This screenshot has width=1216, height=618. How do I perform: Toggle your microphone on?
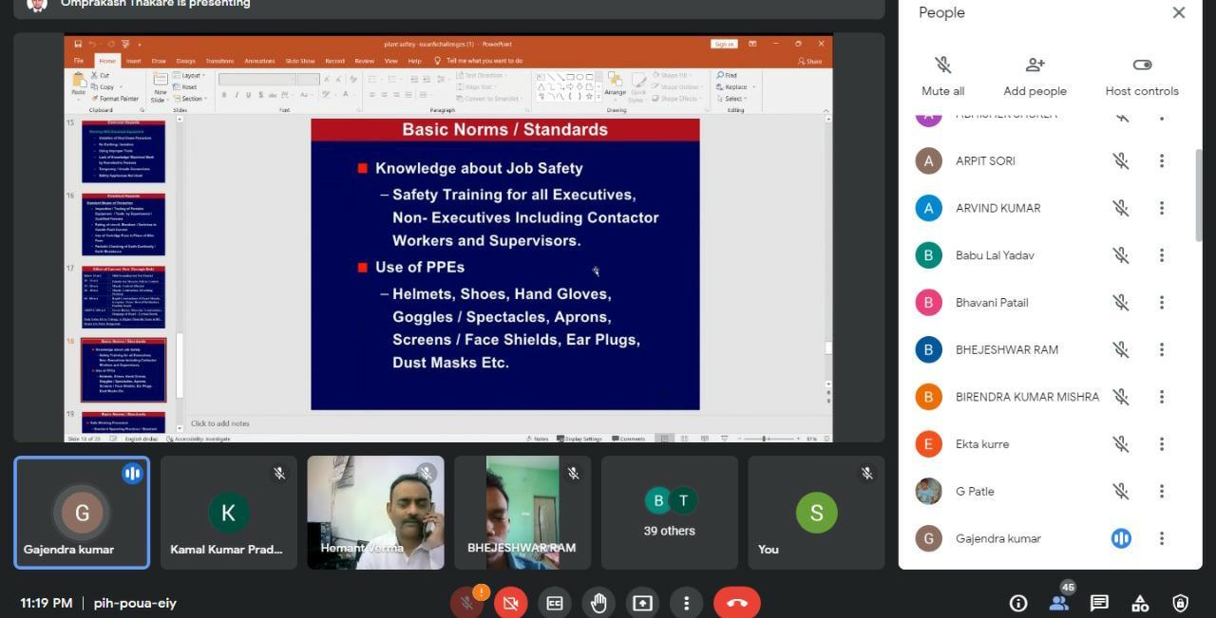tap(466, 603)
